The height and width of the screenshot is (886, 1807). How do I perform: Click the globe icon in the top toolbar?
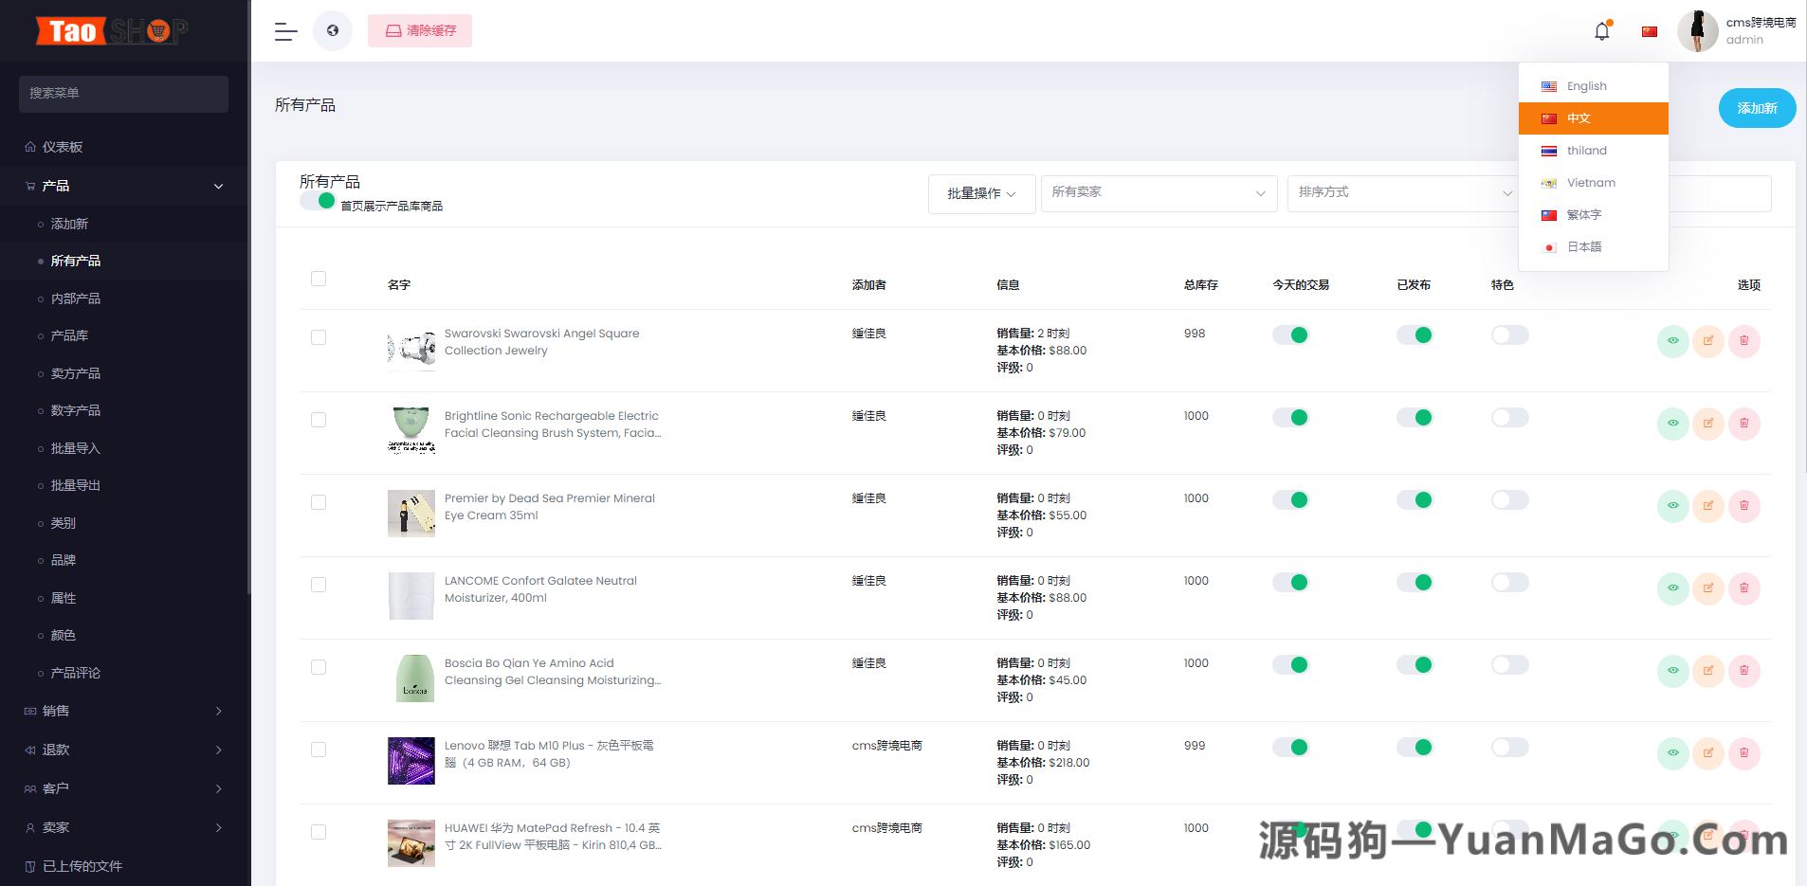[x=333, y=30]
